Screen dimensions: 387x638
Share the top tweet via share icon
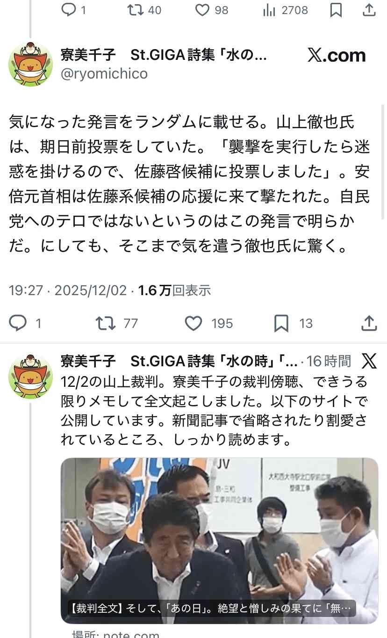click(x=369, y=10)
